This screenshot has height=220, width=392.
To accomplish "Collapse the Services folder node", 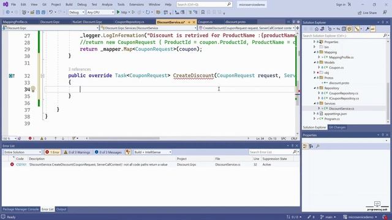I will [x=315, y=103].
